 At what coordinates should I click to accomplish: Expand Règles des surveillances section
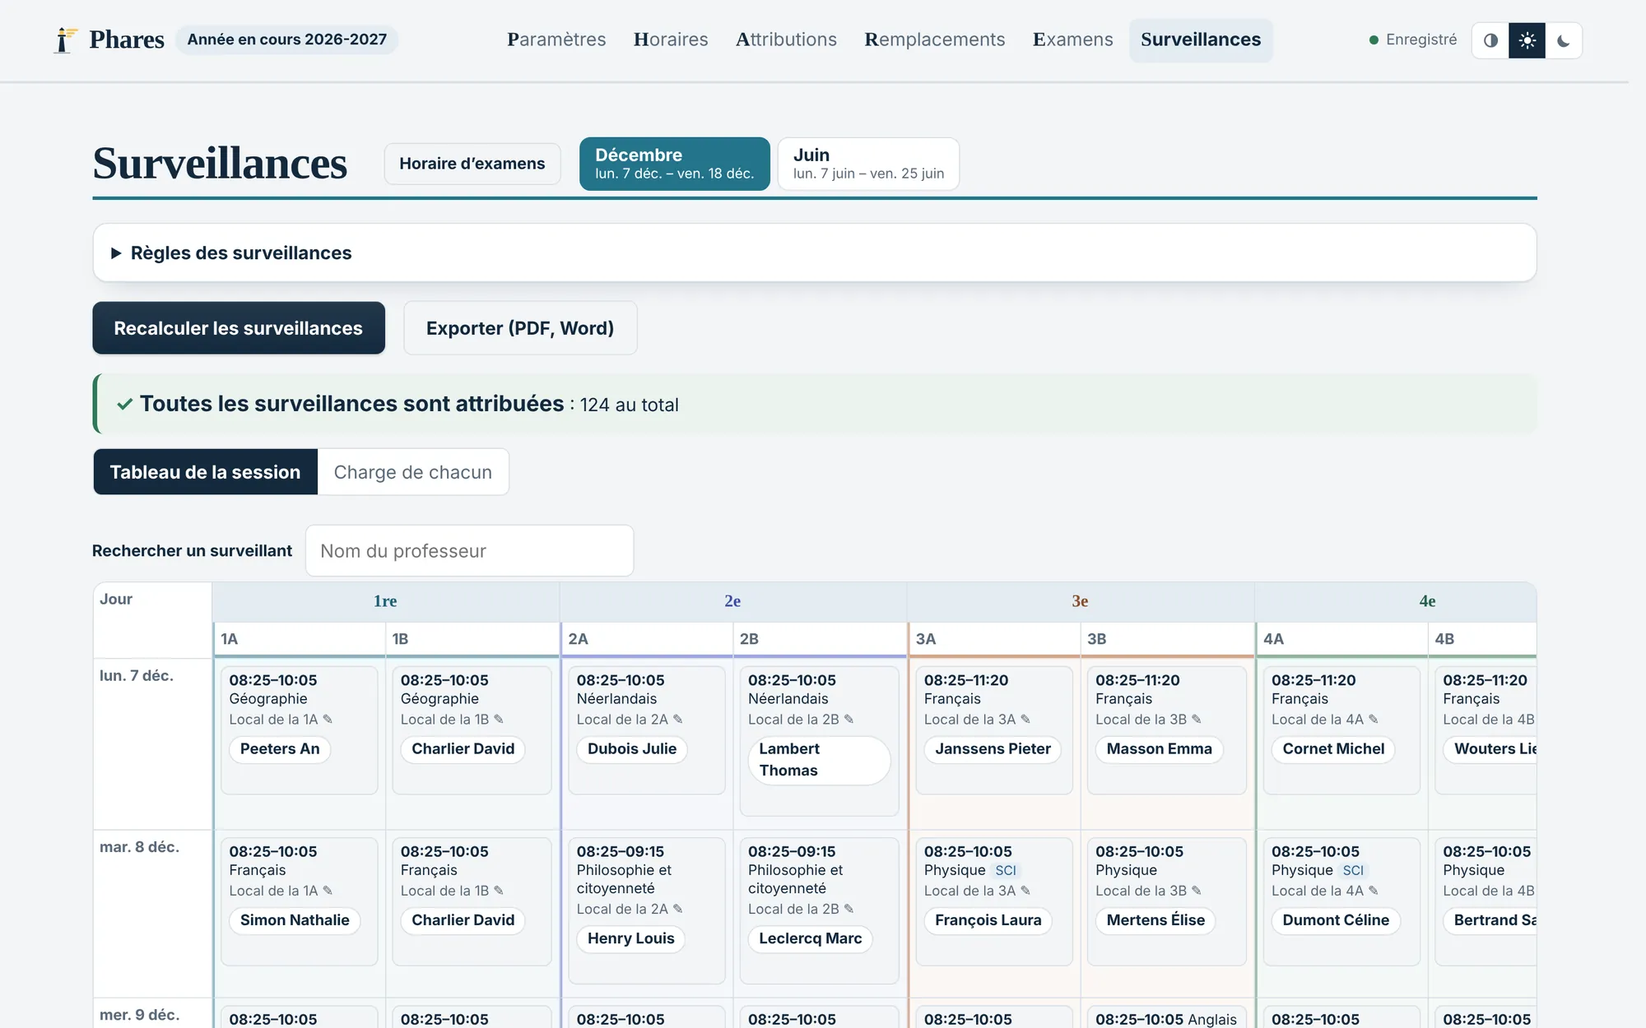point(814,252)
